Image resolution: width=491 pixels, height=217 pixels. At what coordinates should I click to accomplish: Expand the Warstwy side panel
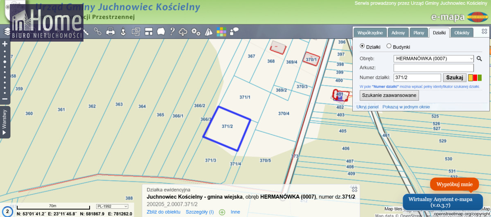point(5,122)
